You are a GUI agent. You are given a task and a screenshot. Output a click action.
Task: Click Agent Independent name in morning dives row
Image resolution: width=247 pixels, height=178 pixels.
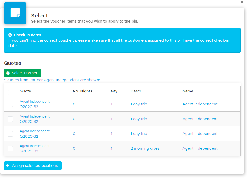pyautogui.click(x=200, y=148)
